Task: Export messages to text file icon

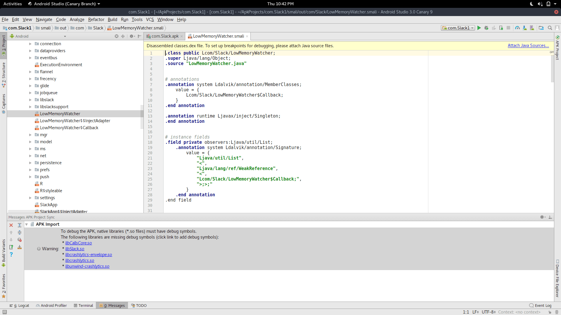Action: pyautogui.click(x=11, y=247)
